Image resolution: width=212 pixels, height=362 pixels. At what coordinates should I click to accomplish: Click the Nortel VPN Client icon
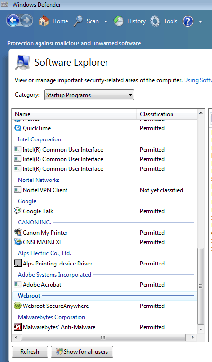[17, 190]
